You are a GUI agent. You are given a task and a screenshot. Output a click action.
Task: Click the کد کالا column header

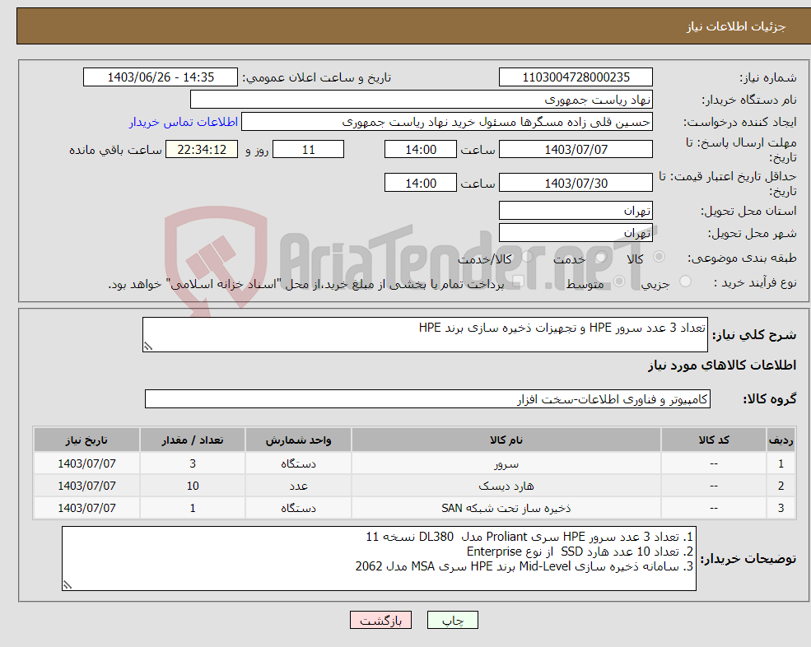[714, 440]
